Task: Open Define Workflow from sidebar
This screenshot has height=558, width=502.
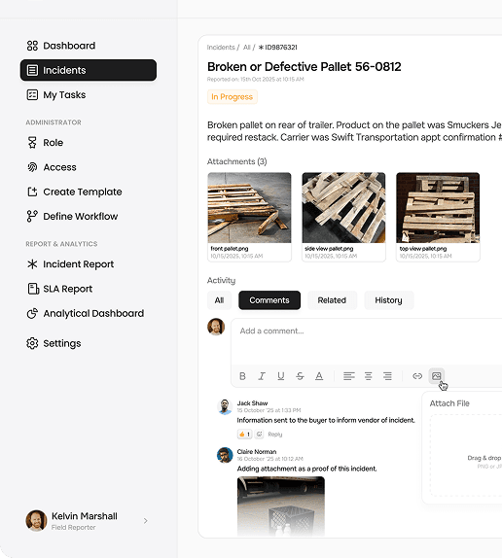Action: 72,217
